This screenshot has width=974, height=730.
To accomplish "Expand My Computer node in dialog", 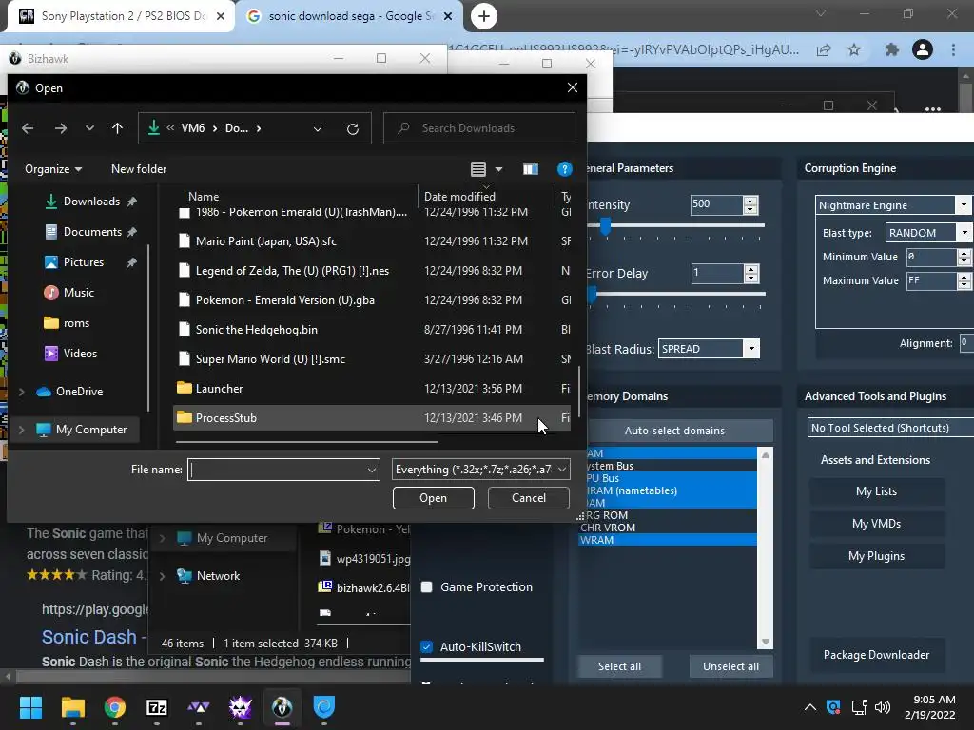I will coord(22,430).
